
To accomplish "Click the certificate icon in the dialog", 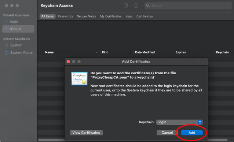I will (79, 79).
